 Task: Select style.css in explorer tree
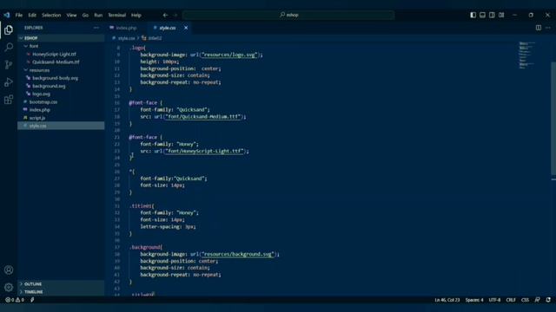pos(61,126)
